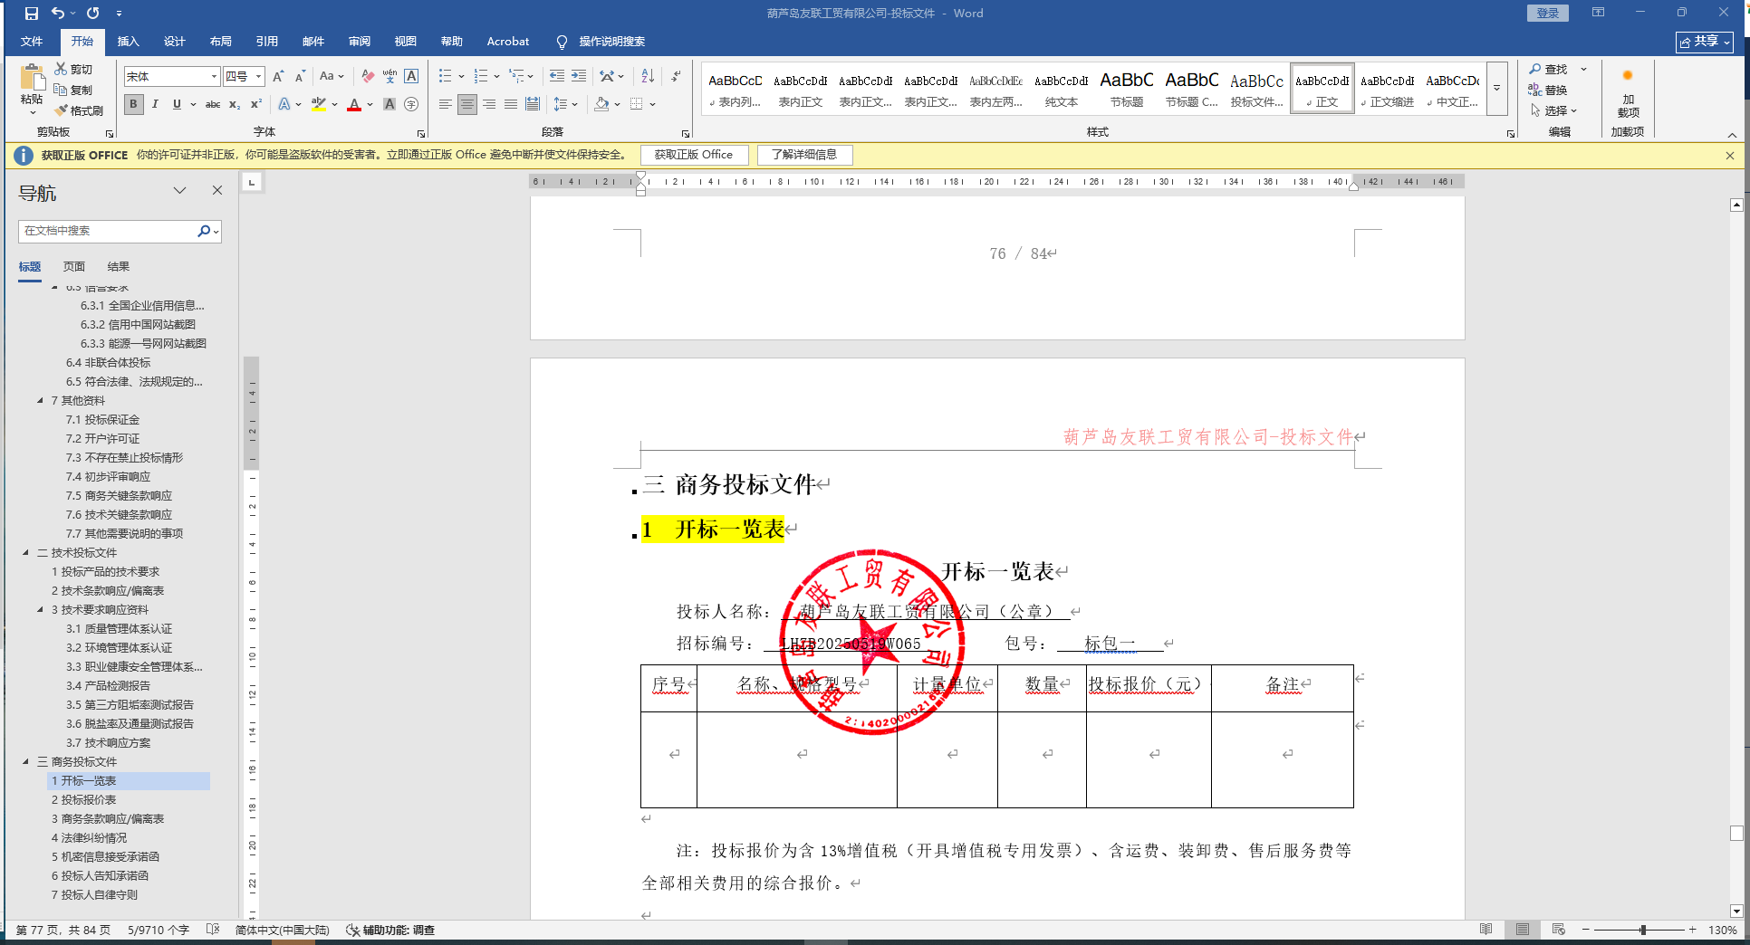Open the font size dropdown

258,77
